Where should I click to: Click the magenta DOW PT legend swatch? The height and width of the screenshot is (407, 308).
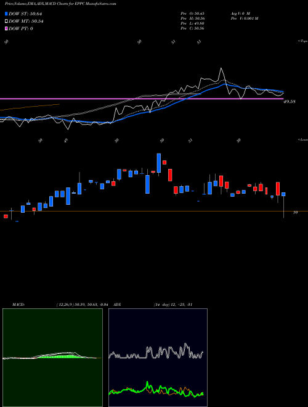pos(6,28)
